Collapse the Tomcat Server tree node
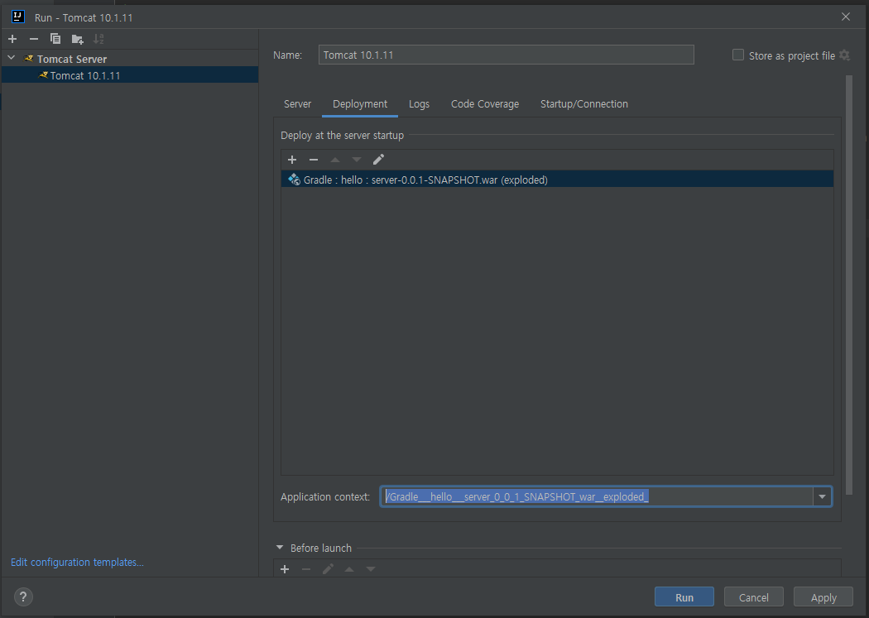This screenshot has height=618, width=869. point(11,58)
